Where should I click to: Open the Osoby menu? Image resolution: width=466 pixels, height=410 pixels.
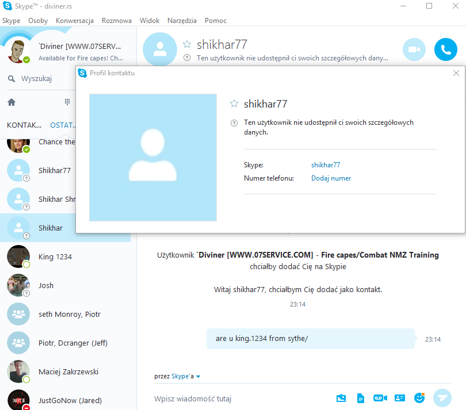point(38,21)
